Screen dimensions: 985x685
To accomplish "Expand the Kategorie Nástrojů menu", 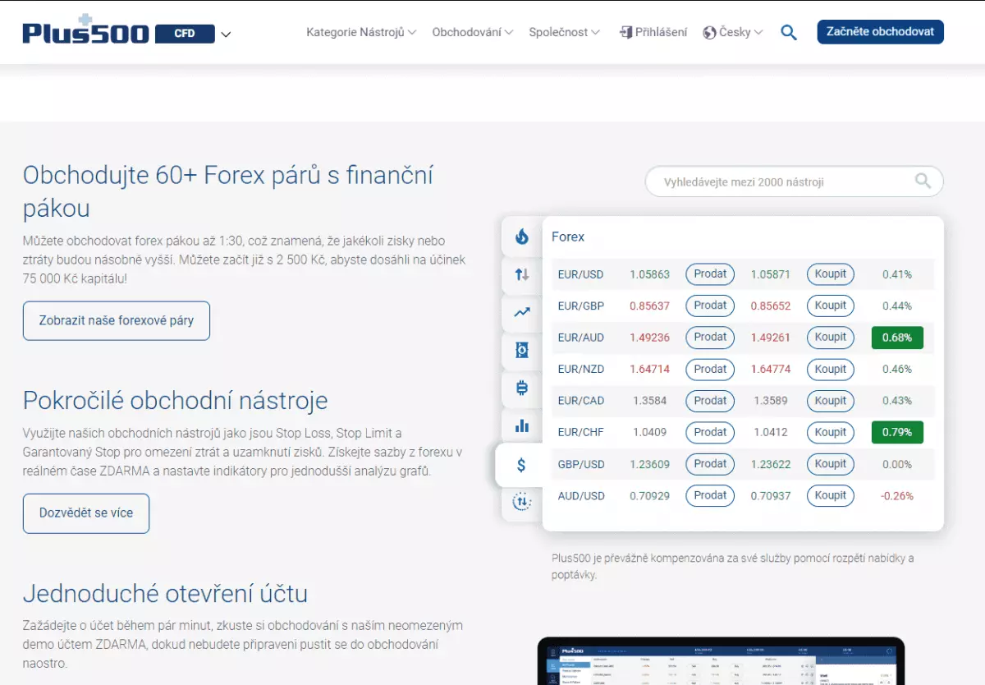I will pos(361,32).
